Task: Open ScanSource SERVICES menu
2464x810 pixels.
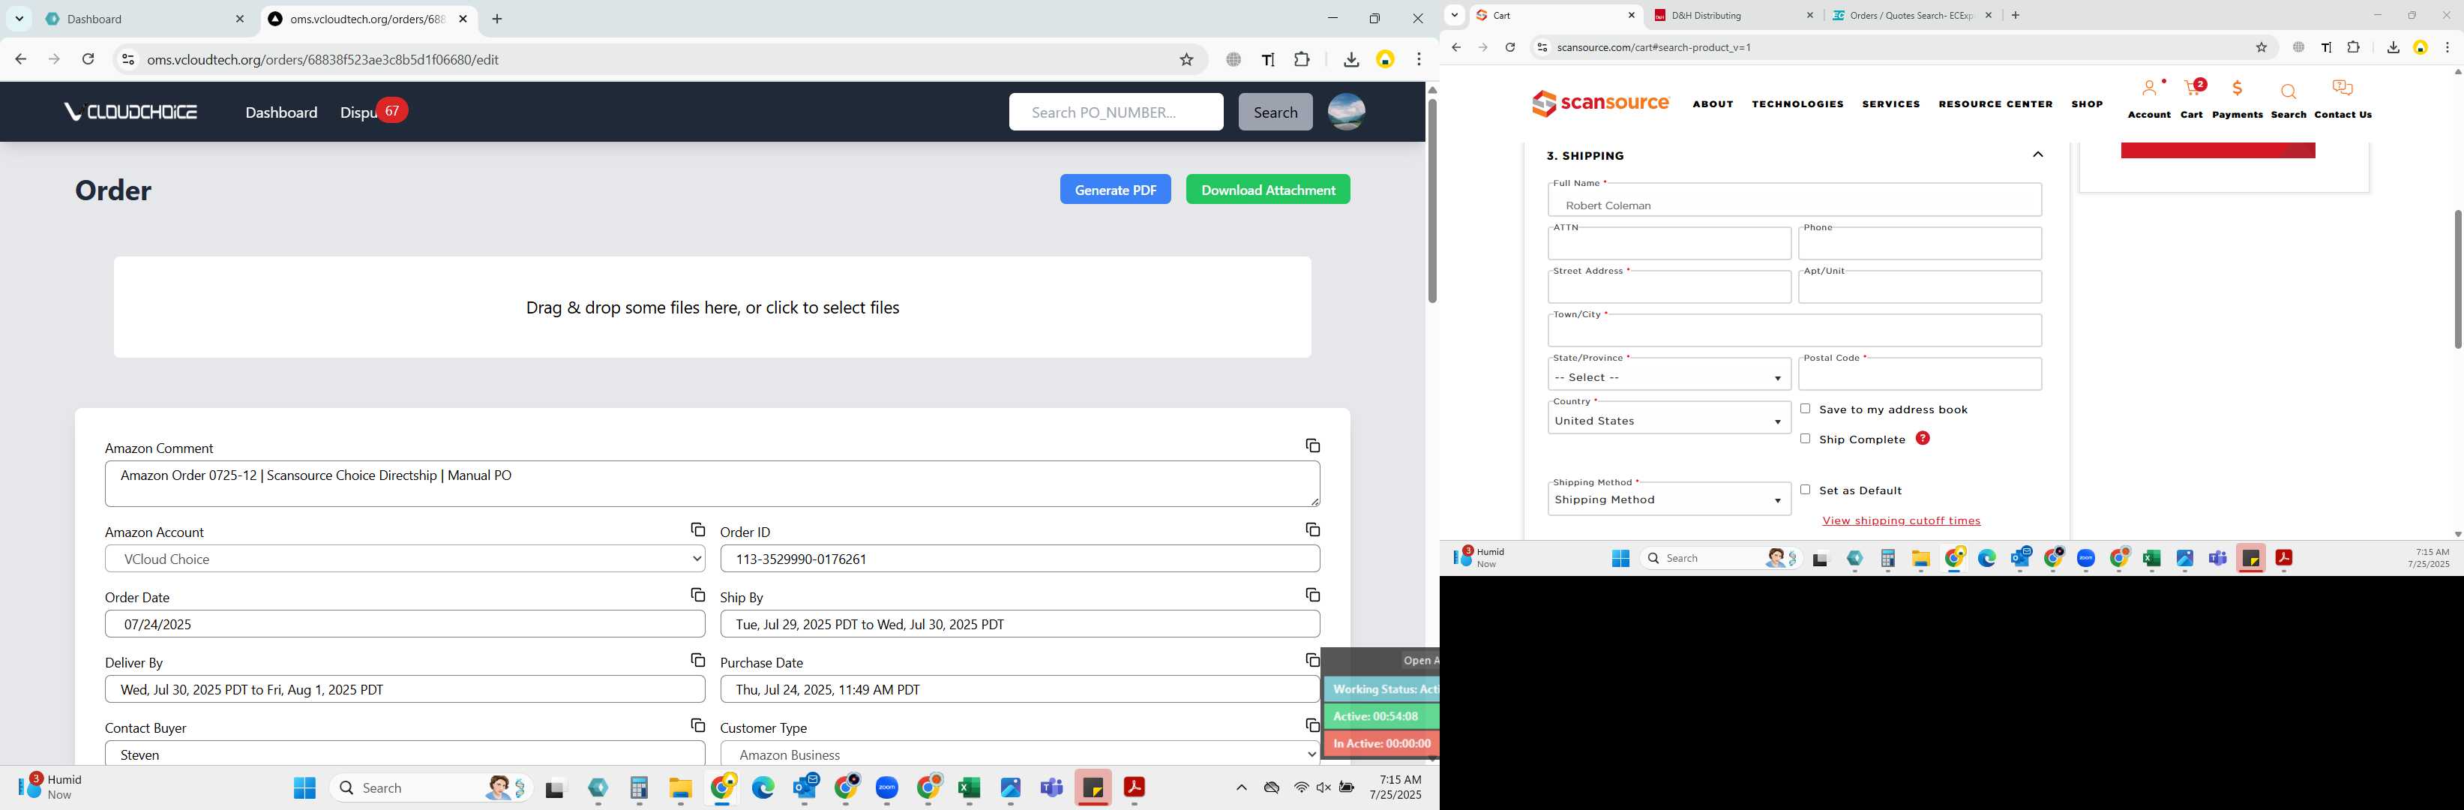Action: [1891, 104]
